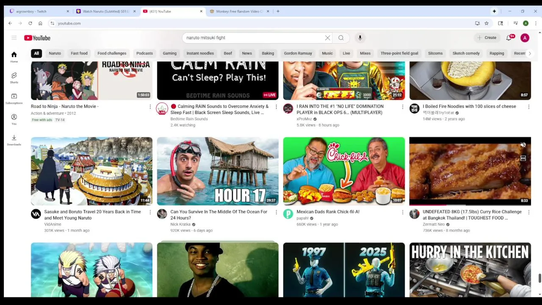Open options for Black Ops 6 video
The image size is (542, 305).
coord(402,107)
